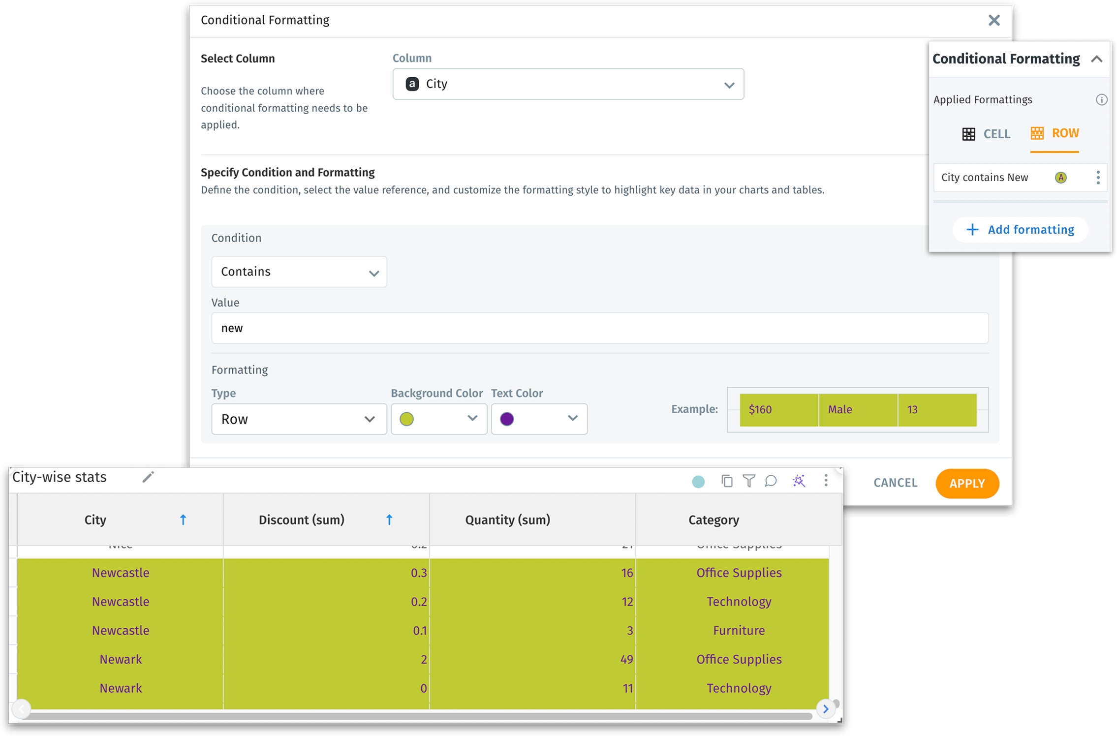This screenshot has height=736, width=1117.
Task: Sort table by City column arrow
Action: click(x=183, y=520)
